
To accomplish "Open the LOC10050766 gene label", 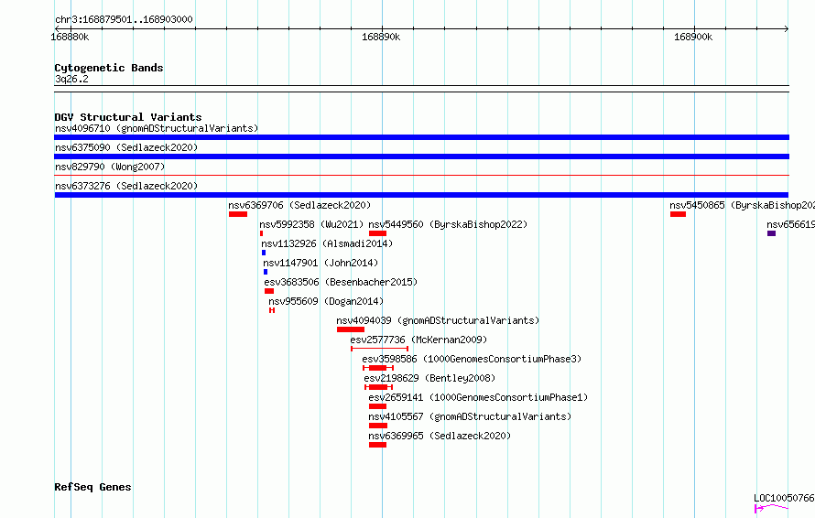I will (x=785, y=498).
